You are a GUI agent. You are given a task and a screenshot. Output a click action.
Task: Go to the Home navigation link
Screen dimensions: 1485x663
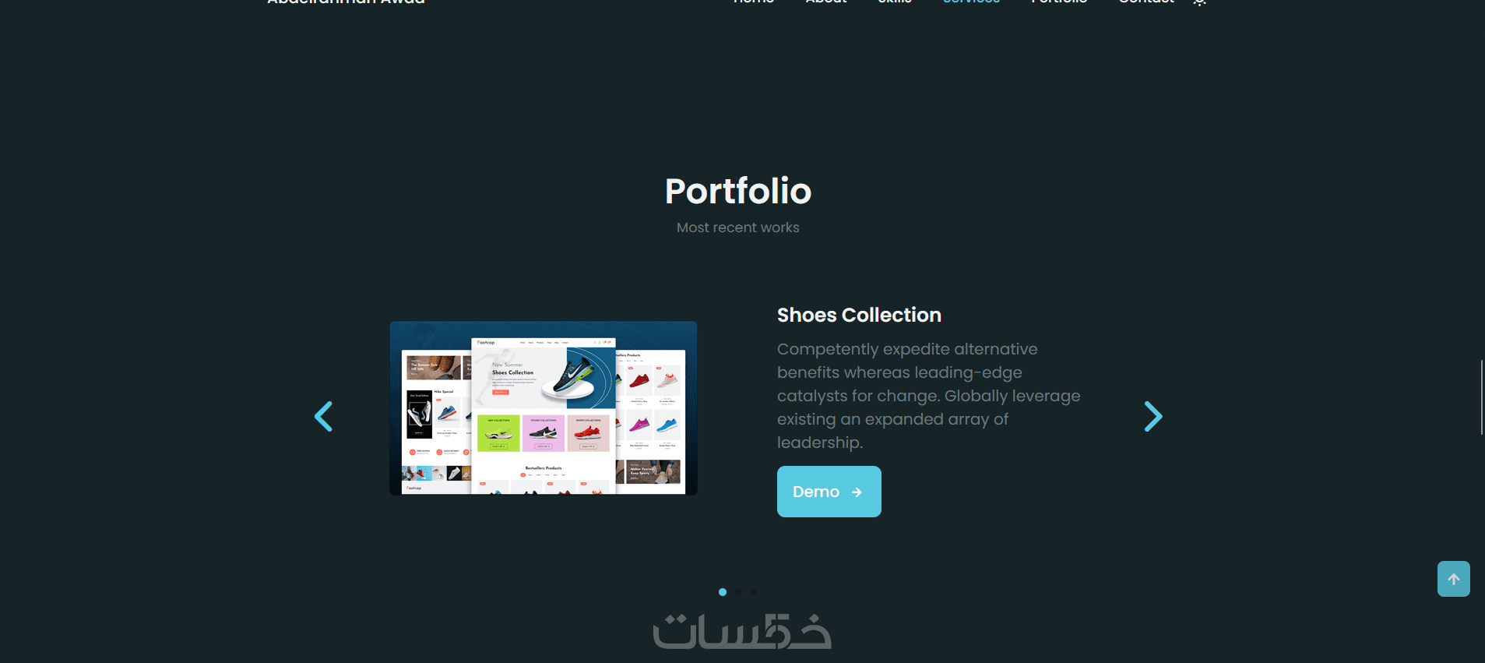753,2
